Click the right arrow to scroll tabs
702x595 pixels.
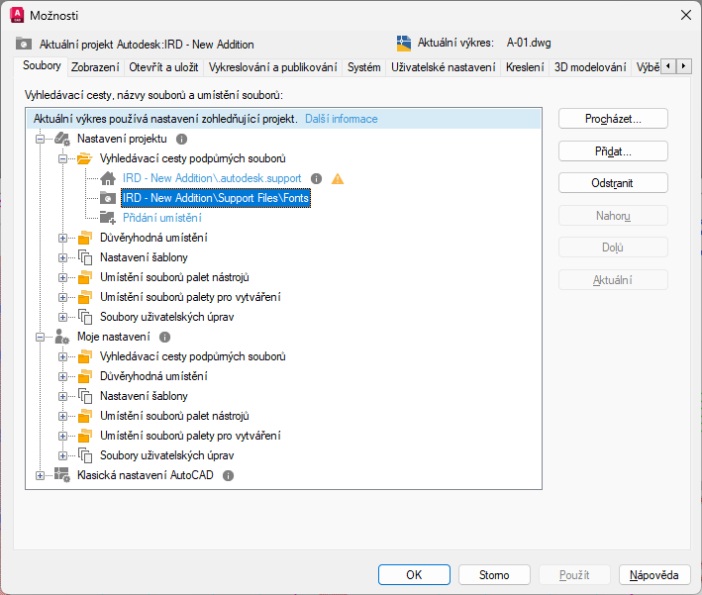pyautogui.click(x=684, y=66)
